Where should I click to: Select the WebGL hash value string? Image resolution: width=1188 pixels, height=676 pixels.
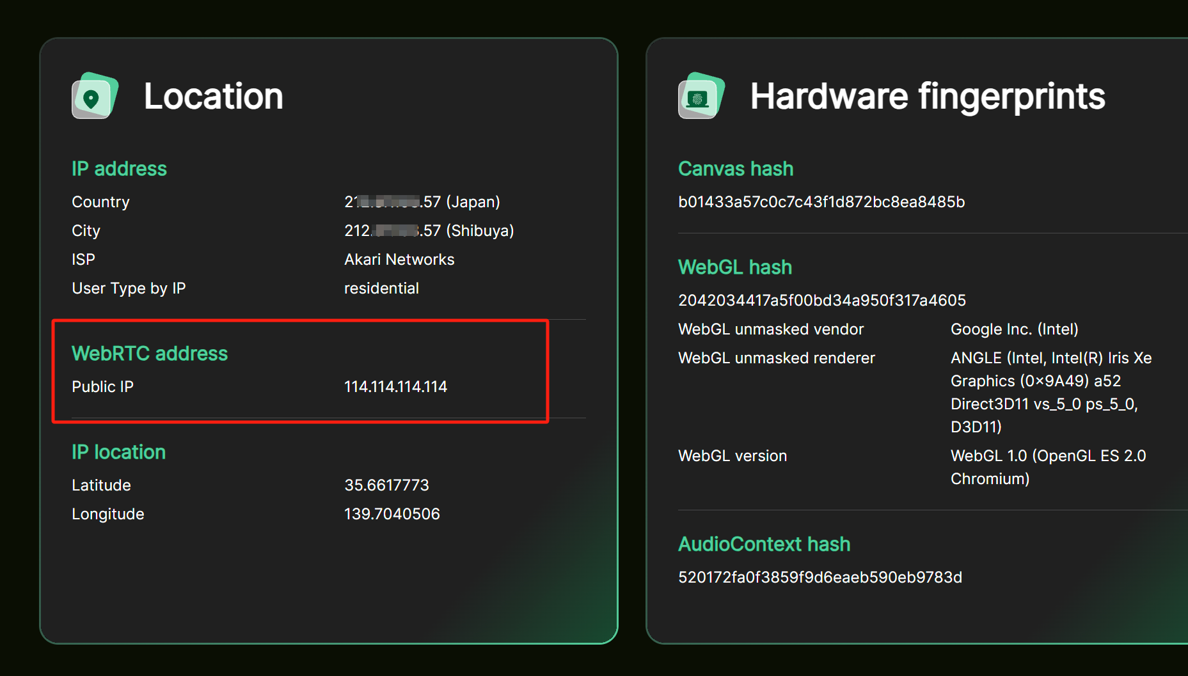coord(822,301)
